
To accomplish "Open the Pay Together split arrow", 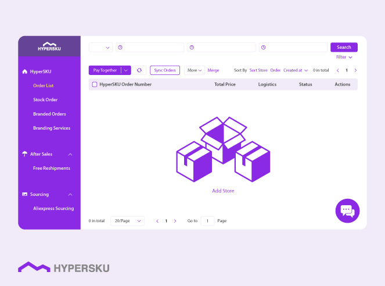I will (x=126, y=70).
